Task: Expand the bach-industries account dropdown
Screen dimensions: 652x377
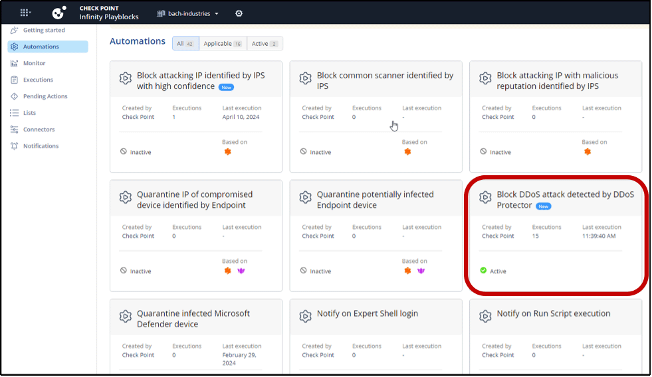Action: [188, 13]
